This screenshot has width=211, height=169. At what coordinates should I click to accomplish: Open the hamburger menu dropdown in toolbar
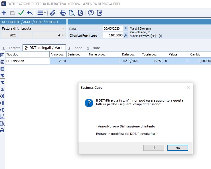[x=41, y=13]
